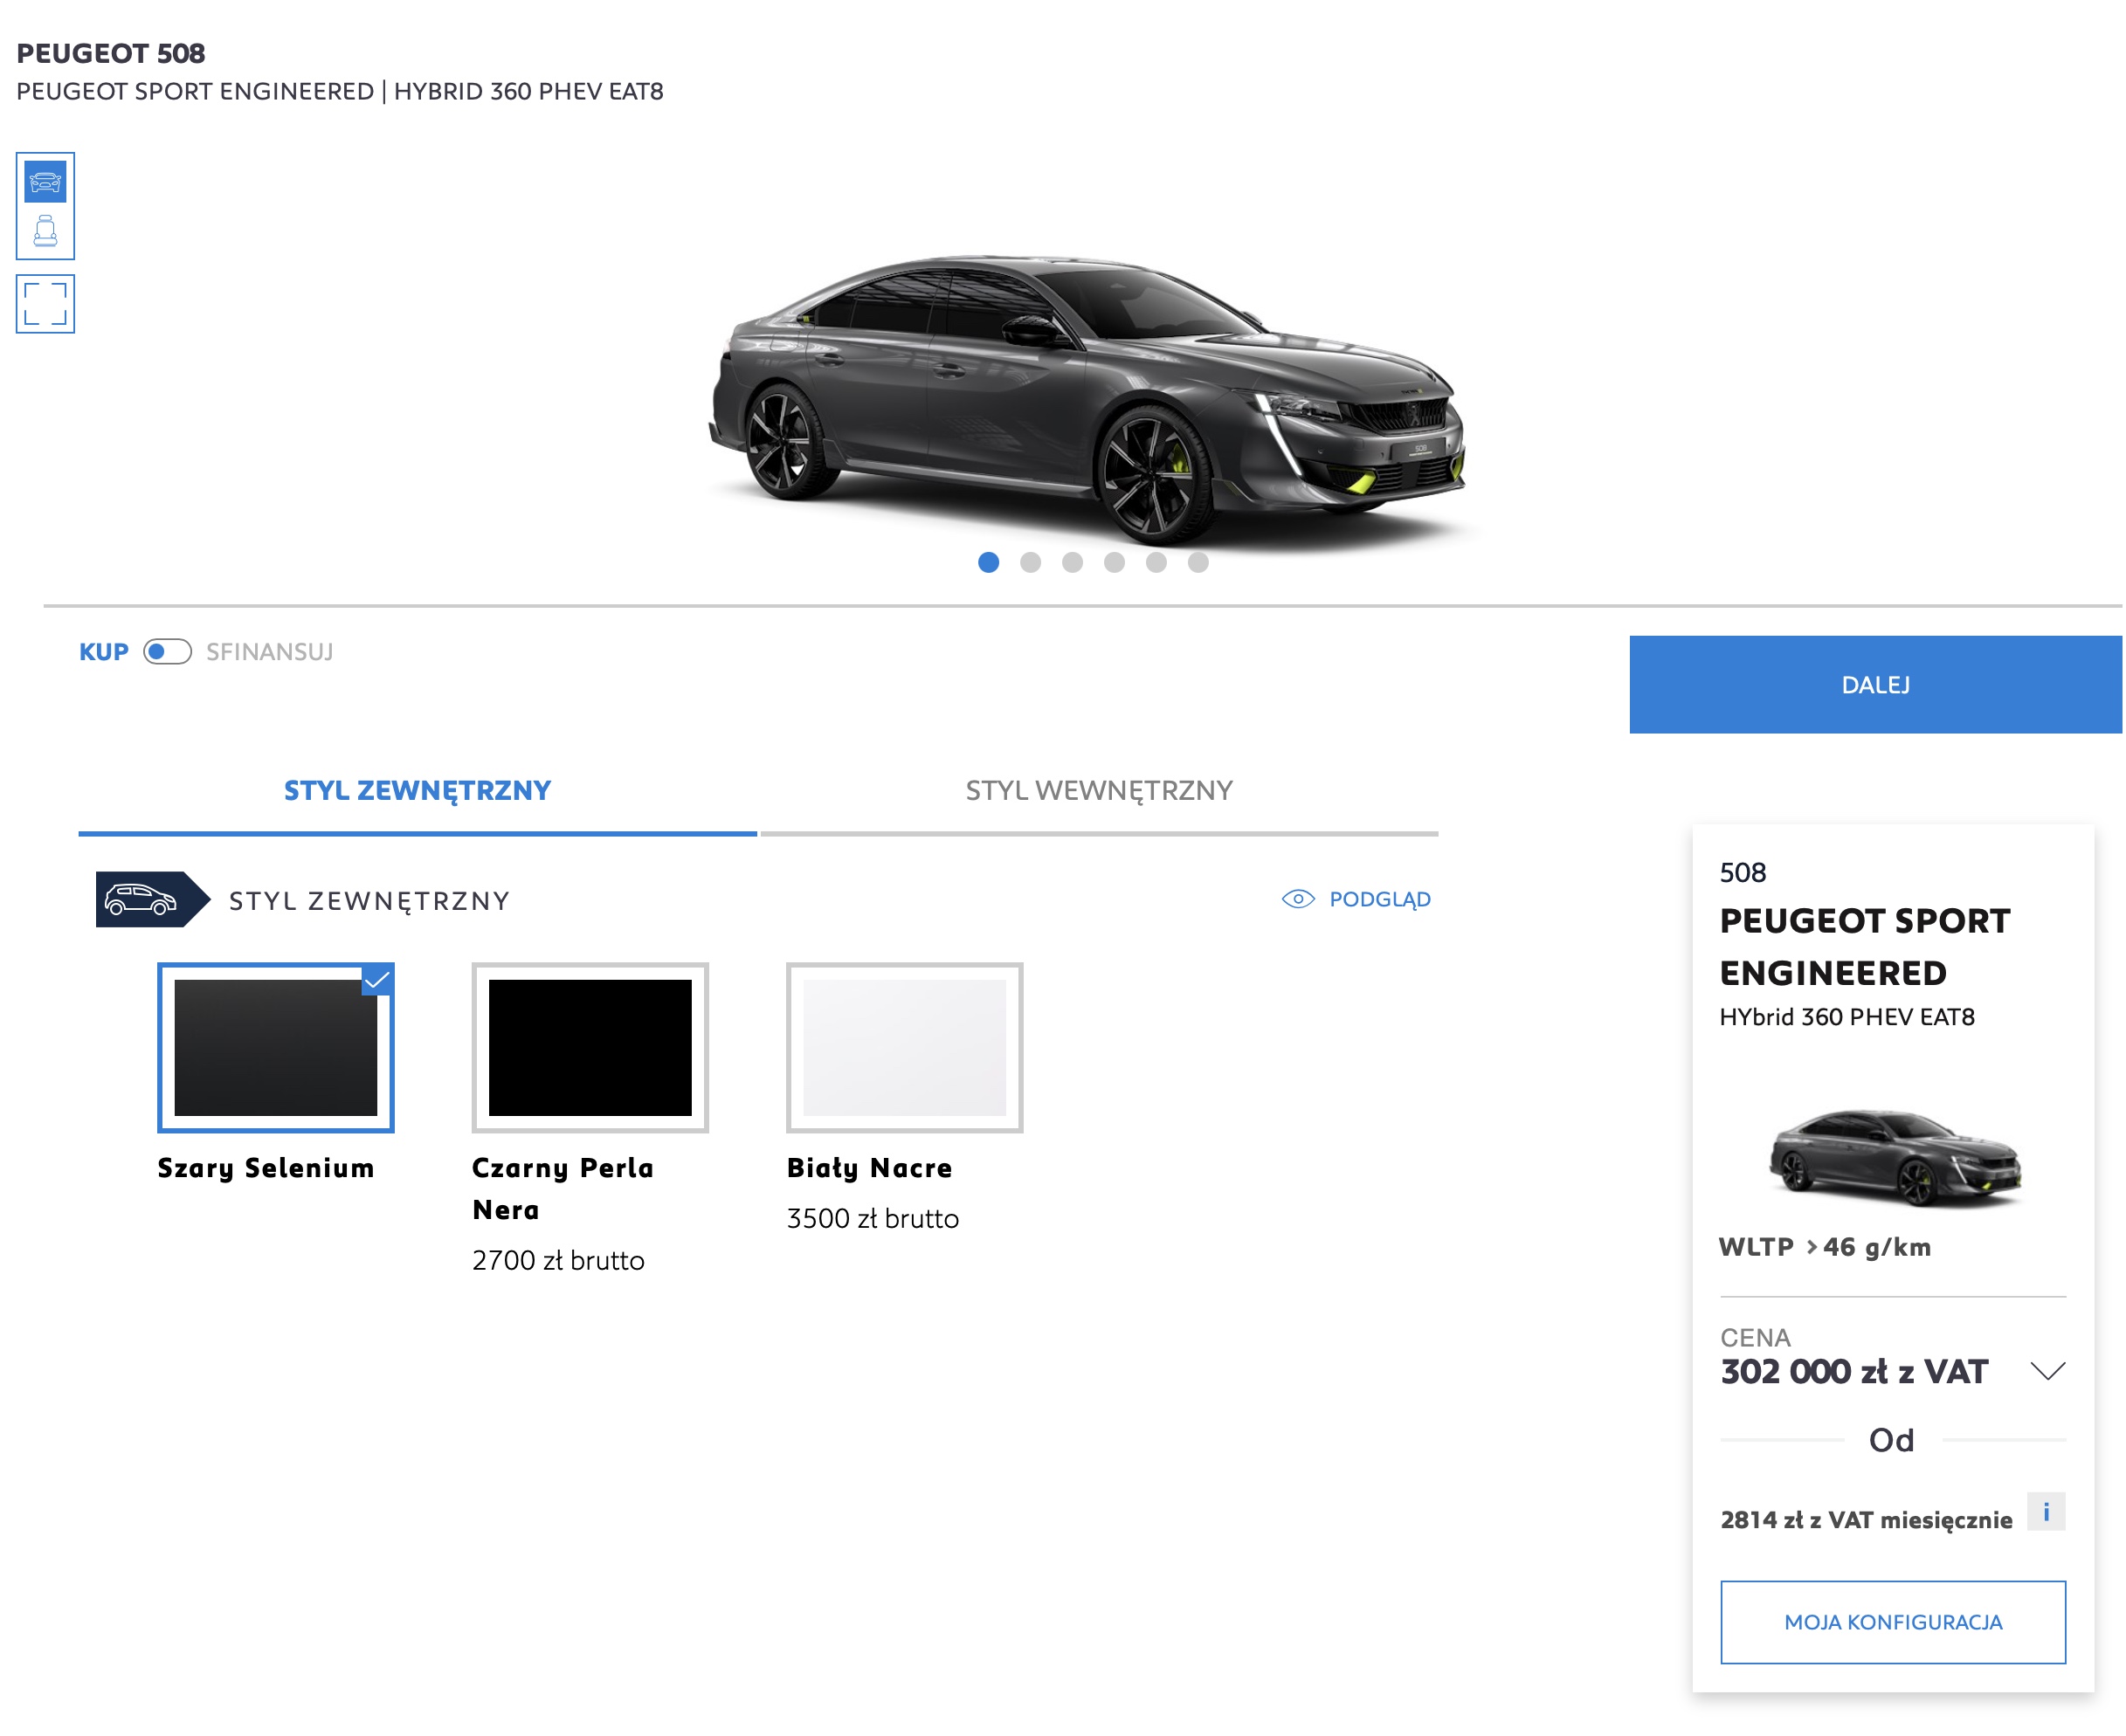Screen dimensions: 2126x1736
Task: Choose Czarny Perla Nera color swatch
Action: click(590, 1048)
